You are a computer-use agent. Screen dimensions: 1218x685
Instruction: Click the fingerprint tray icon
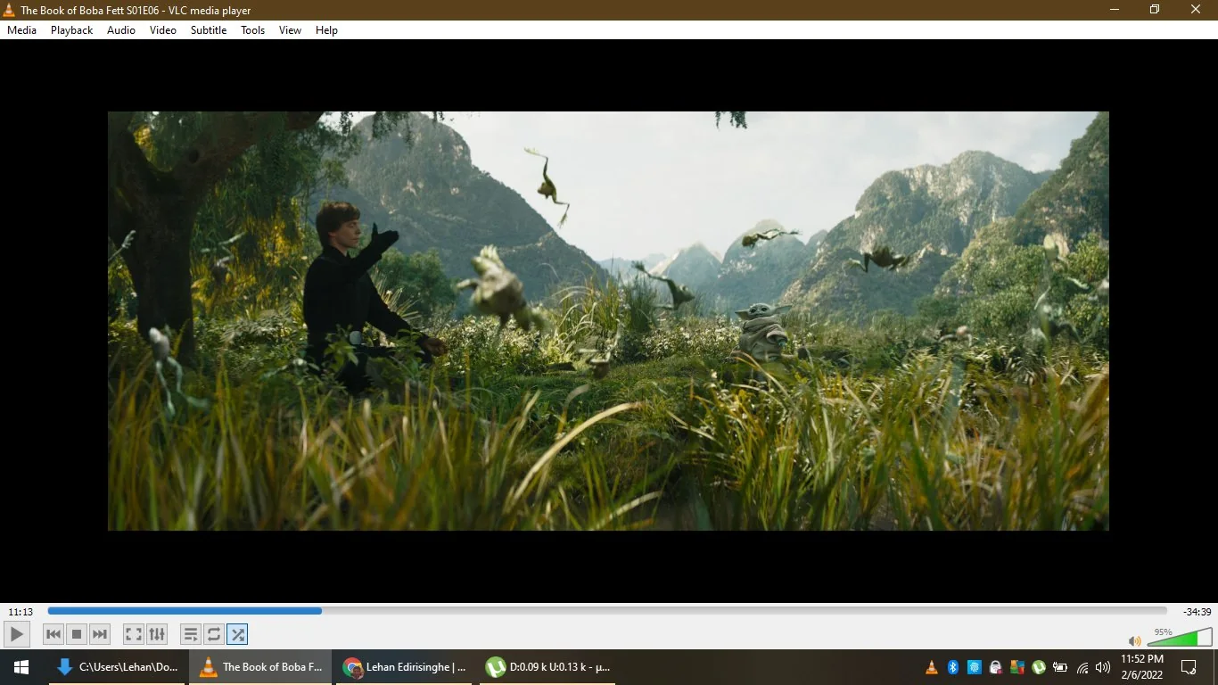coord(975,667)
